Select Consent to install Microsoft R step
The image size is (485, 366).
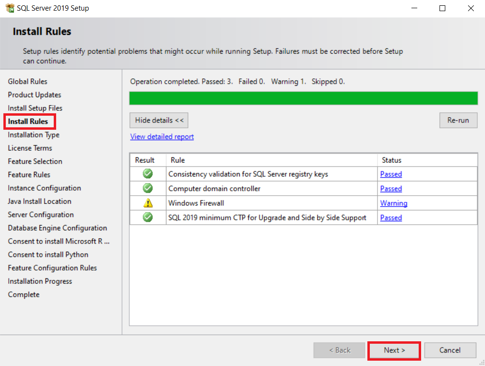point(59,241)
